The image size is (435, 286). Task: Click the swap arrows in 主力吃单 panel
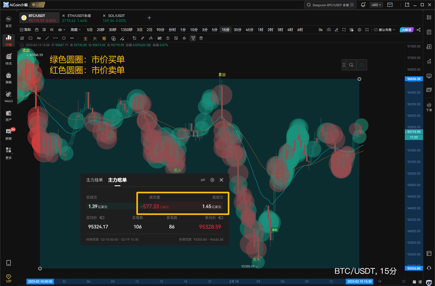(203, 180)
